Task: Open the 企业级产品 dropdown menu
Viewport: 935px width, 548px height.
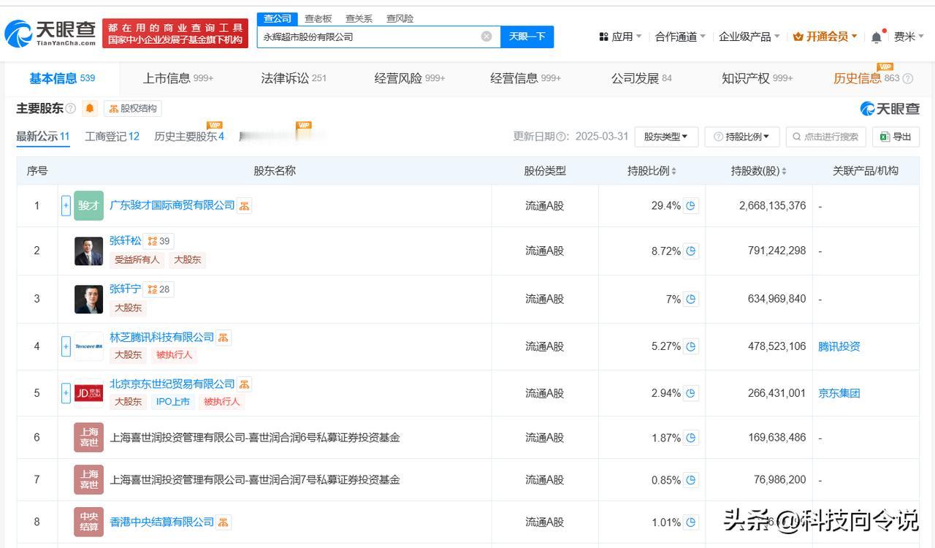Action: pos(749,37)
